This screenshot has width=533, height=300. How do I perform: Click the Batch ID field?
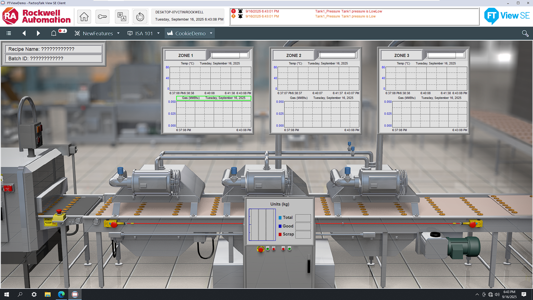click(53, 58)
